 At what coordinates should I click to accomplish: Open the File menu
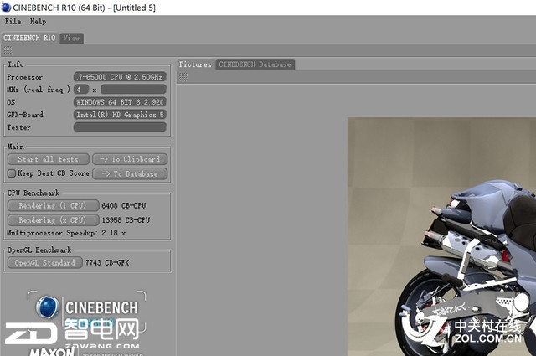click(13, 22)
